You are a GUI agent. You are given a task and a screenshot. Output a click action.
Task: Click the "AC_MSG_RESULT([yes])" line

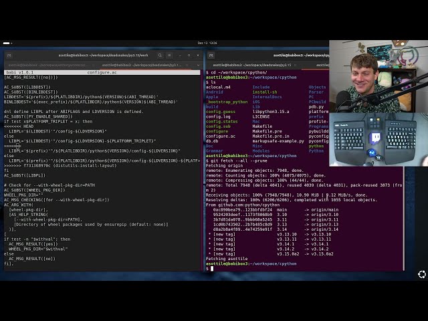coord(33,244)
